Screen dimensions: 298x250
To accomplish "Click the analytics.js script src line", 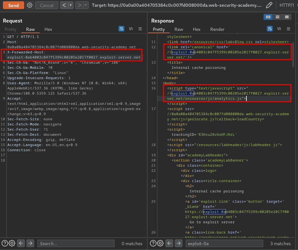I will coord(228,93).
